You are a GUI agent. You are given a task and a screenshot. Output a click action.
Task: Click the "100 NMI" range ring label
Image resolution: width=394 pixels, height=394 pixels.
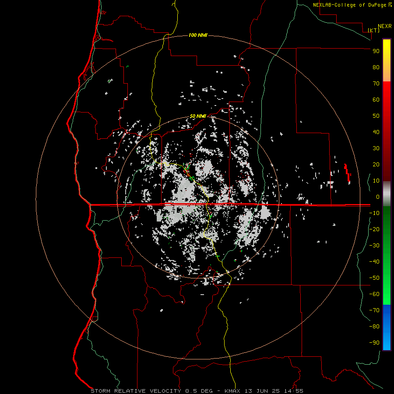click(198, 35)
